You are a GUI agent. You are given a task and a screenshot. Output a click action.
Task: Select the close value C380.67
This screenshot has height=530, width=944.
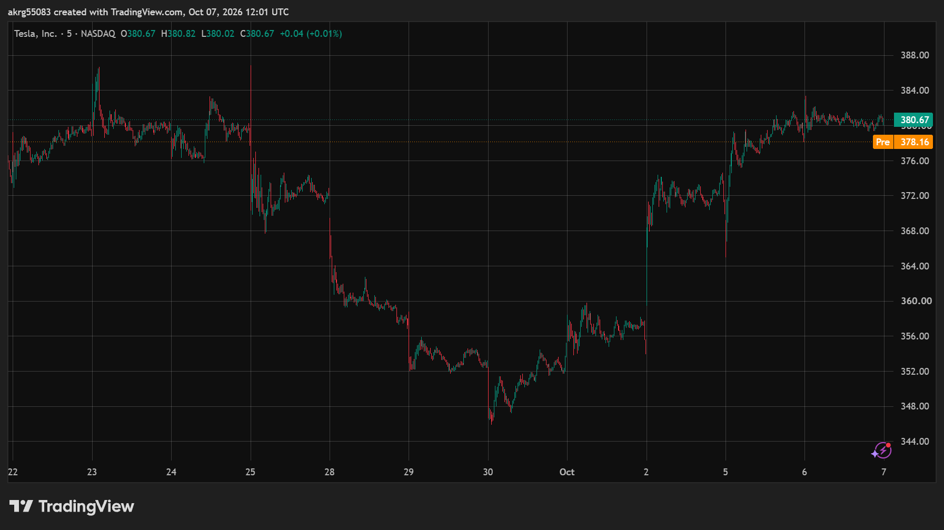[x=257, y=34]
